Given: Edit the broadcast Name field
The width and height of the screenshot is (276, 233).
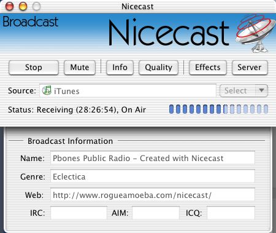Looking at the screenshot, I should pos(153,158).
